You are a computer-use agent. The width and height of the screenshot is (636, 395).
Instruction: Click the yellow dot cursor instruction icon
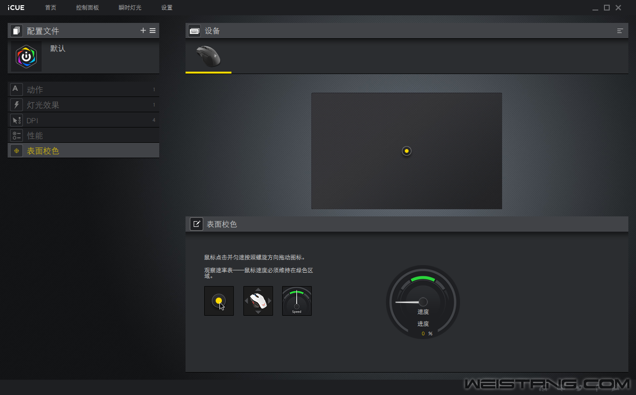tap(219, 301)
